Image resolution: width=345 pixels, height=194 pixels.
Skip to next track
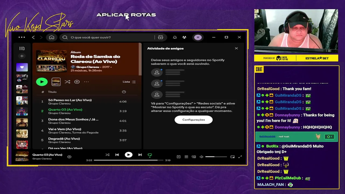pyautogui.click(x=140, y=155)
